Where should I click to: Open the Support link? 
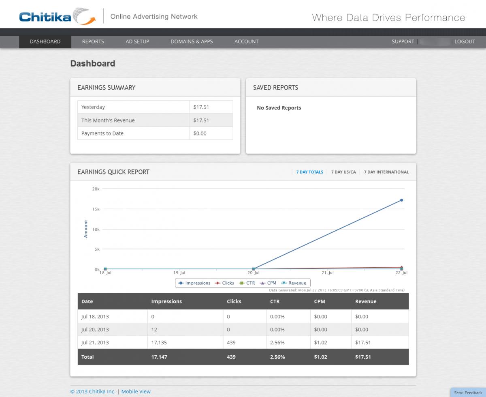pos(403,41)
